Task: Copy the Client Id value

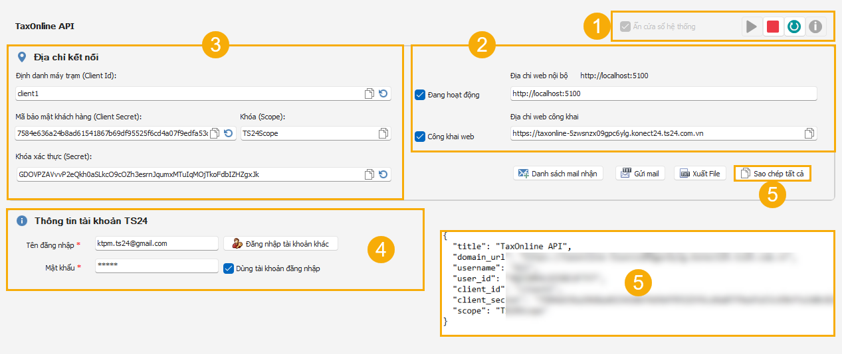Action: 369,94
